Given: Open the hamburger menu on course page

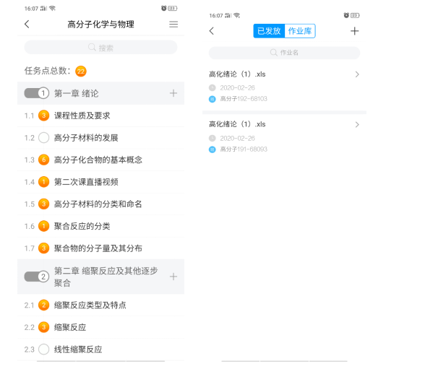Looking at the screenshot, I should click(x=173, y=25).
